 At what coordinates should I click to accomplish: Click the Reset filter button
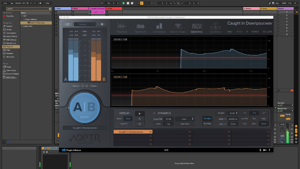[264, 124]
